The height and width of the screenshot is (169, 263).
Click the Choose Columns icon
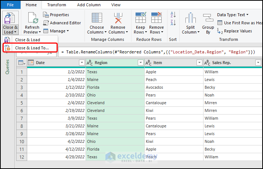(x=97, y=18)
